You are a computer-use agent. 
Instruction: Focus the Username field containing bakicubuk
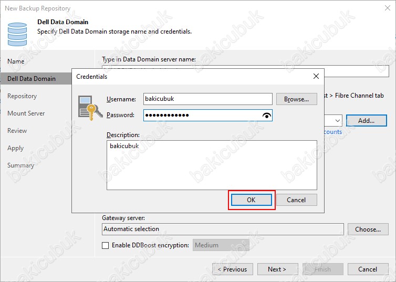point(207,99)
